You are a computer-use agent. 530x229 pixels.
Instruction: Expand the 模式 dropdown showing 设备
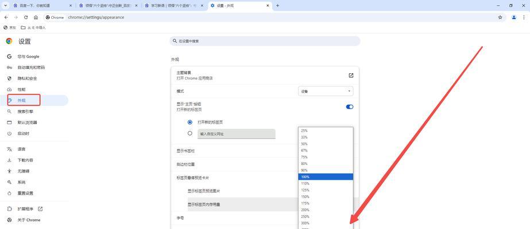326,91
